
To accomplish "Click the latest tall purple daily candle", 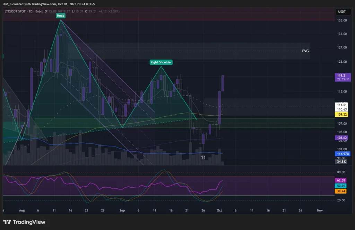I will [x=223, y=83].
